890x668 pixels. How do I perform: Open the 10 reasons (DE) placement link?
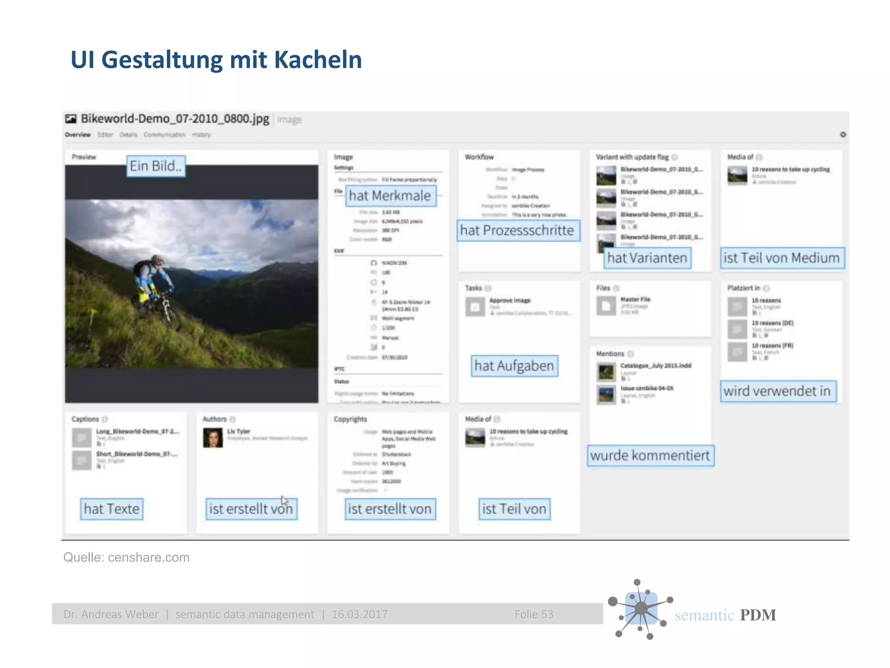coord(773,323)
